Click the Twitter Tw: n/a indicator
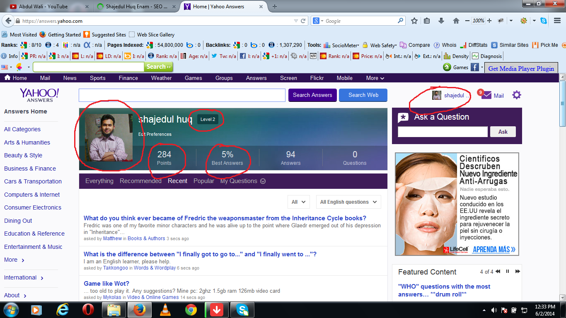The image size is (566, 318). point(224,56)
